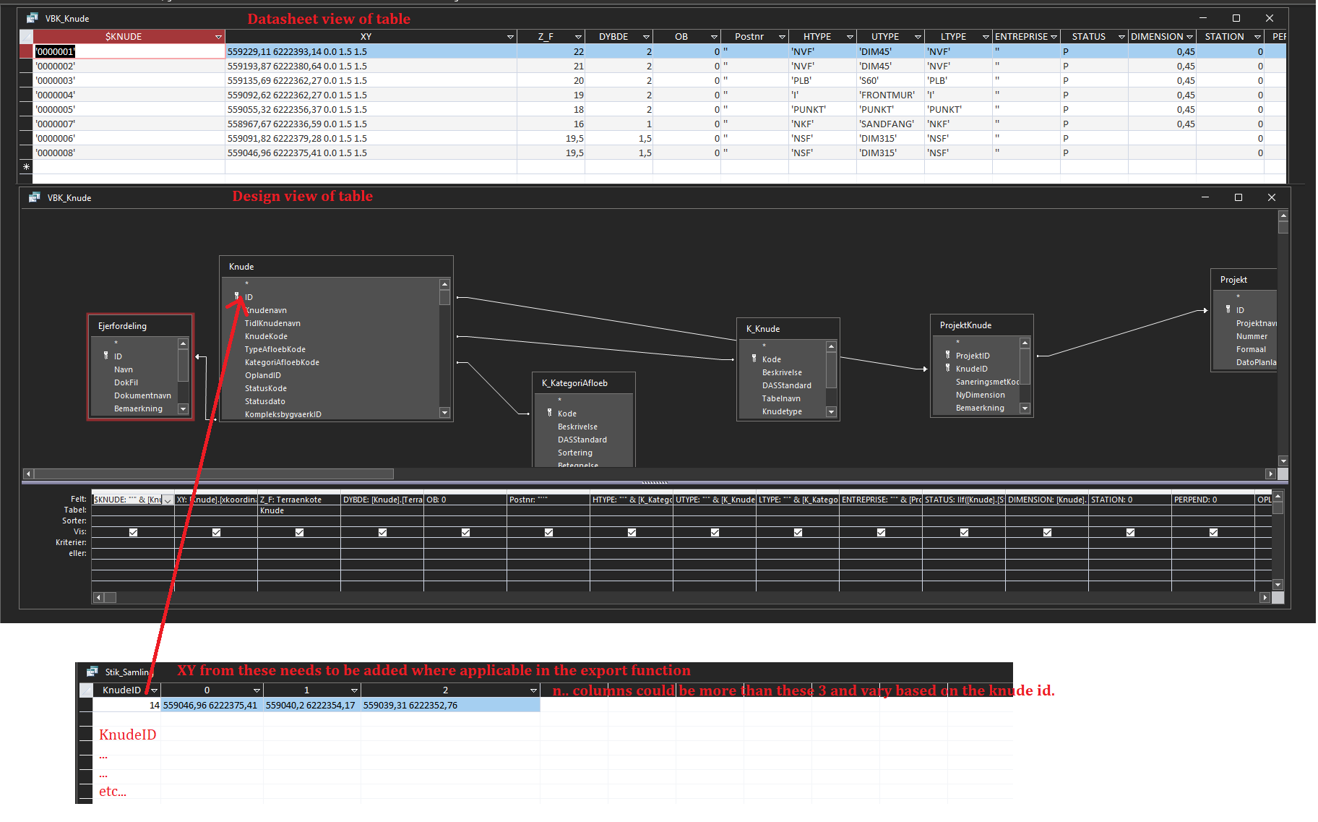1318x822 pixels.
Task: Click the Postnr column header
Action: [x=754, y=37]
